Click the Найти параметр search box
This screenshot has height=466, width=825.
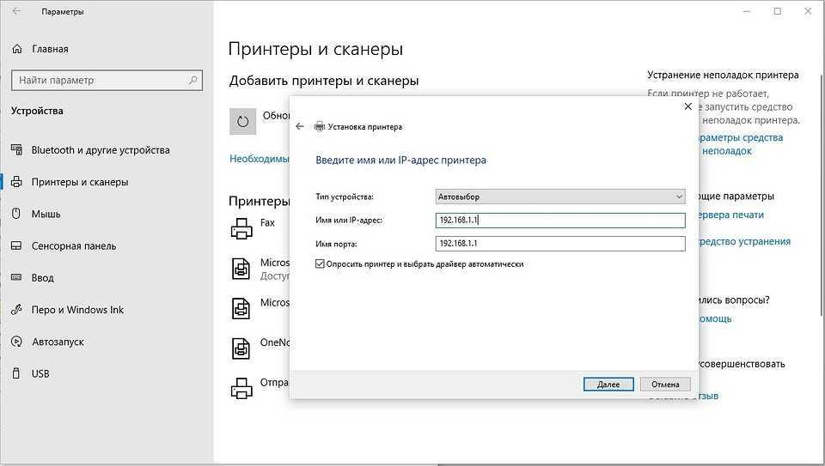[107, 81]
